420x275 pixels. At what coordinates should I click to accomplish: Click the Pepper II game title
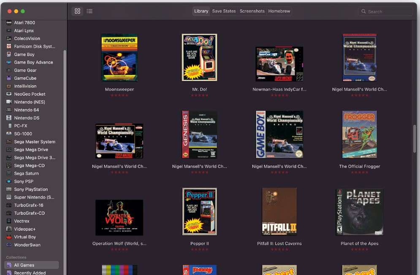200,243
